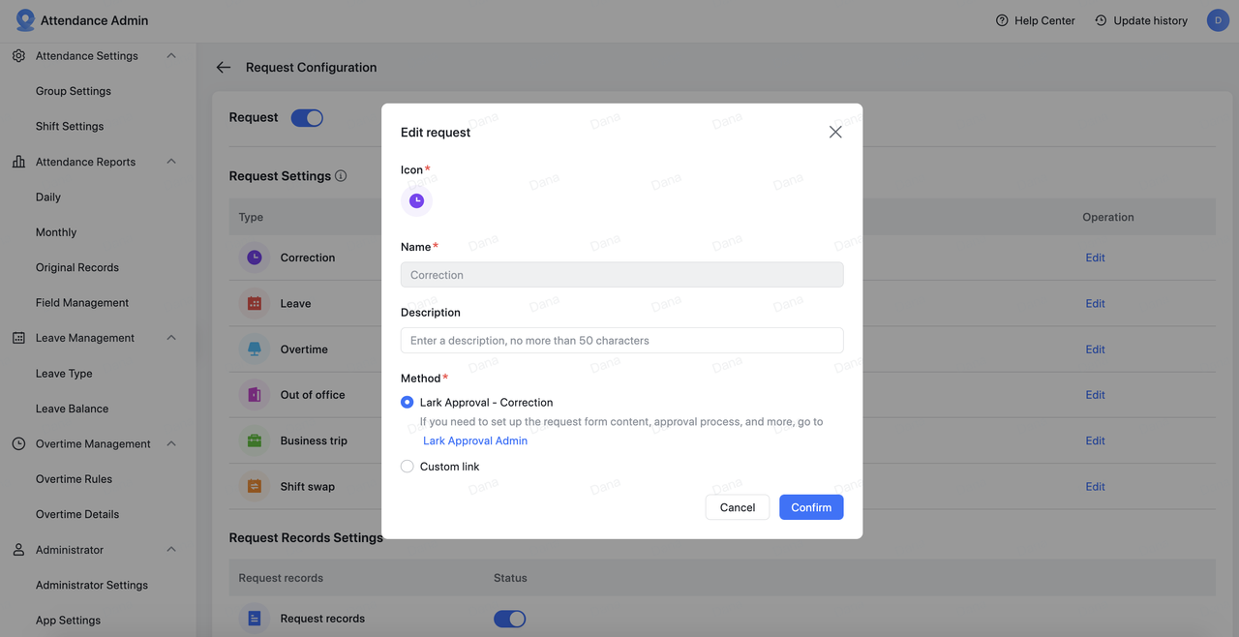Click the Attendance Settings gear icon
Viewport: 1239px width, 637px height.
pyautogui.click(x=18, y=56)
